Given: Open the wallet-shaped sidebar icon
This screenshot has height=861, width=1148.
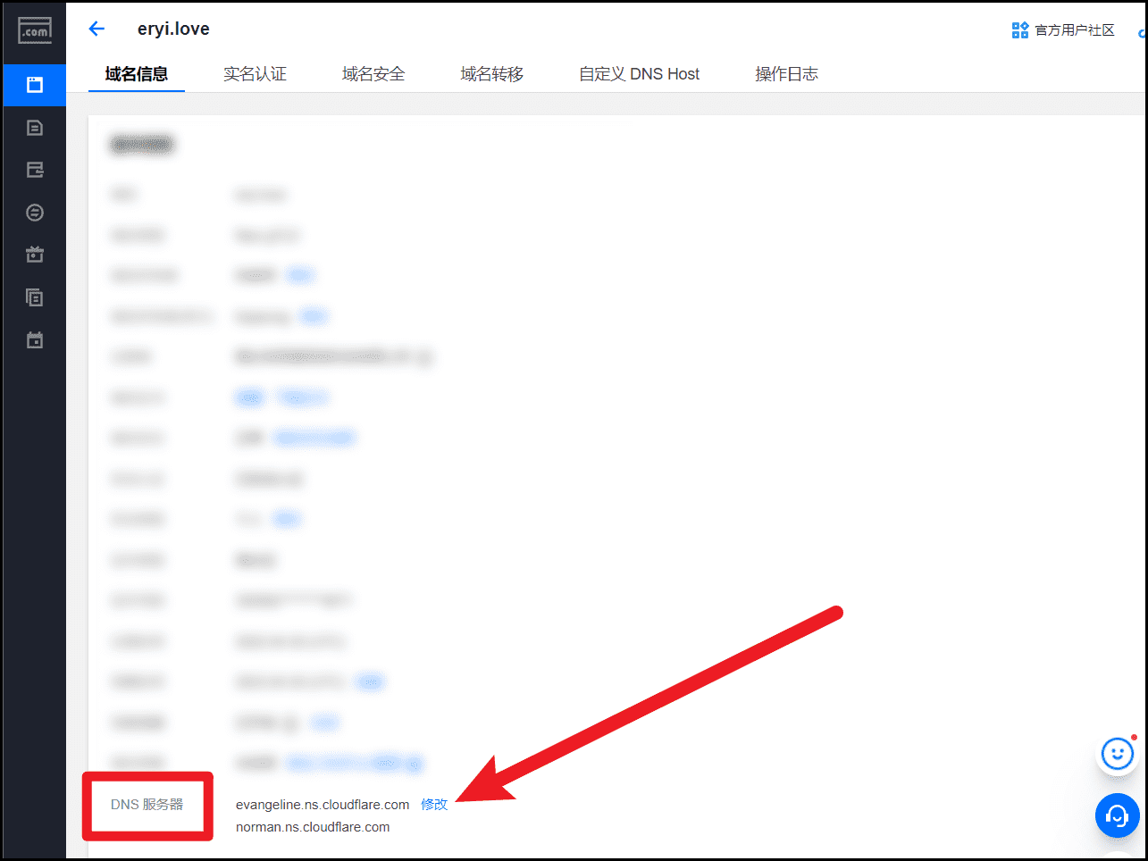Looking at the screenshot, I should tap(35, 170).
